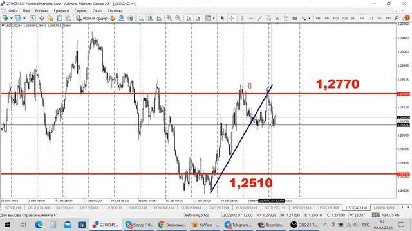Open the Вид menu
Screen dimensions: 412x231
coord(26,11)
